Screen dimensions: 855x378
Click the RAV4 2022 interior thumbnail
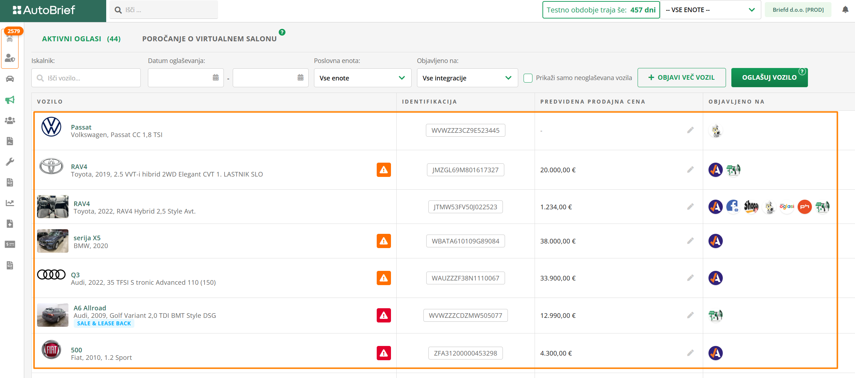[x=53, y=206]
